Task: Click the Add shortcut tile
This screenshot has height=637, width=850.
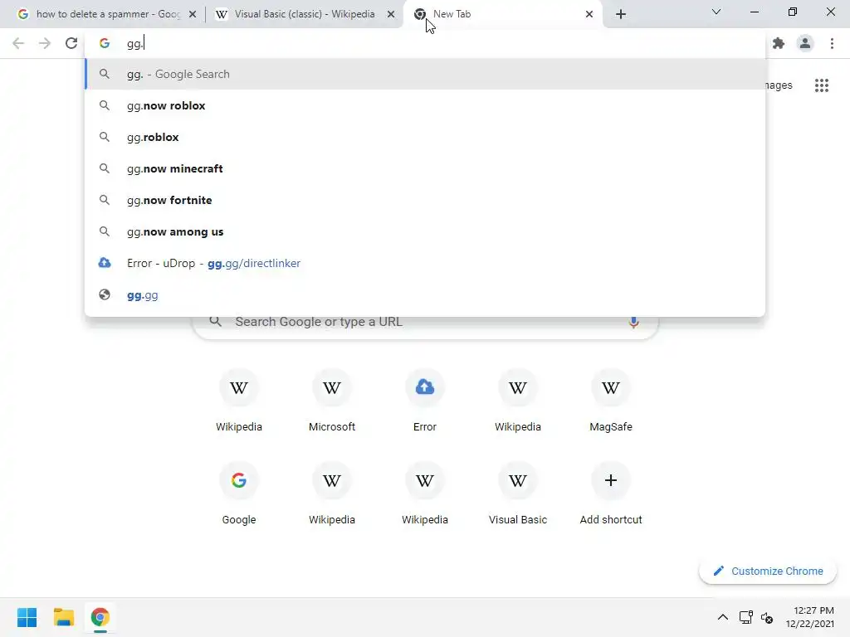Action: pos(611,494)
